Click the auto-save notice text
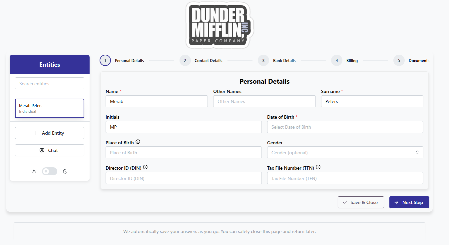The image size is (449, 245). [x=220, y=231]
